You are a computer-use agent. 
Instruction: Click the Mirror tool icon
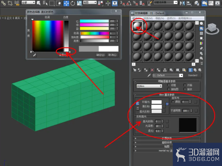pos(182,3)
